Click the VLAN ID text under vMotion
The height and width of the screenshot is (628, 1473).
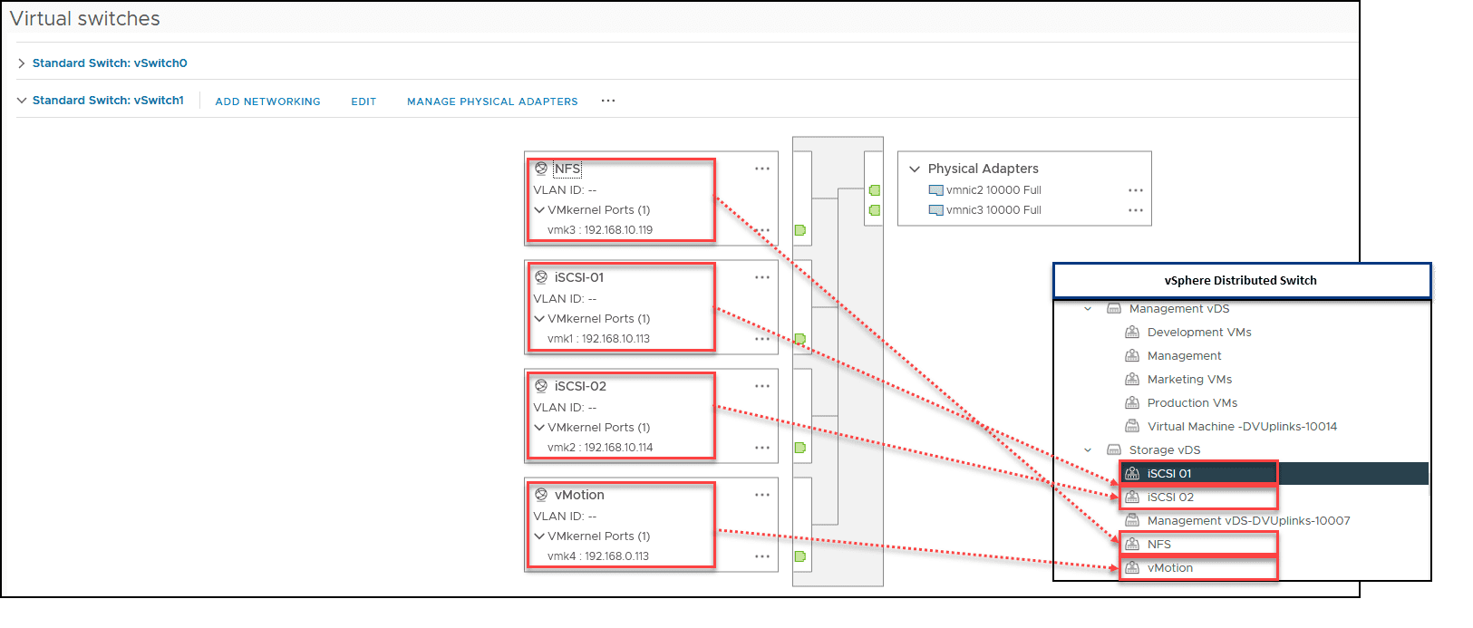tap(565, 517)
